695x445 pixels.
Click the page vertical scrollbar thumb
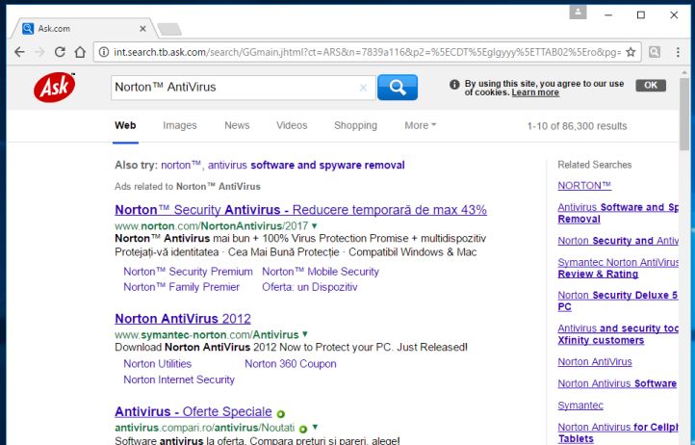684,113
